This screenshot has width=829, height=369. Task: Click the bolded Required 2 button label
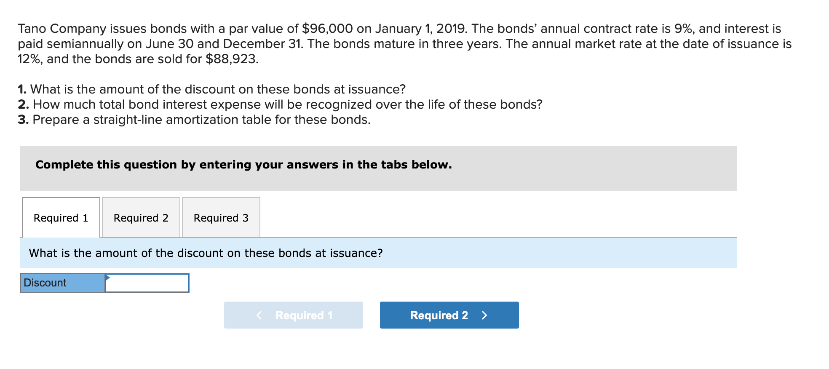(439, 315)
